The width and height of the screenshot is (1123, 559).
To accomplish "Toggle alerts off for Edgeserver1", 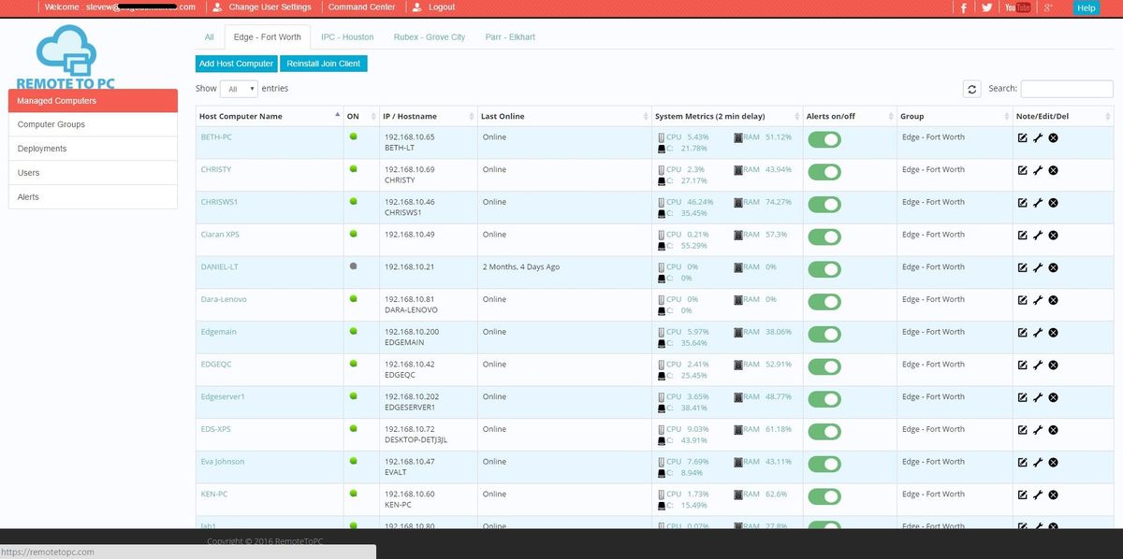I will point(824,399).
